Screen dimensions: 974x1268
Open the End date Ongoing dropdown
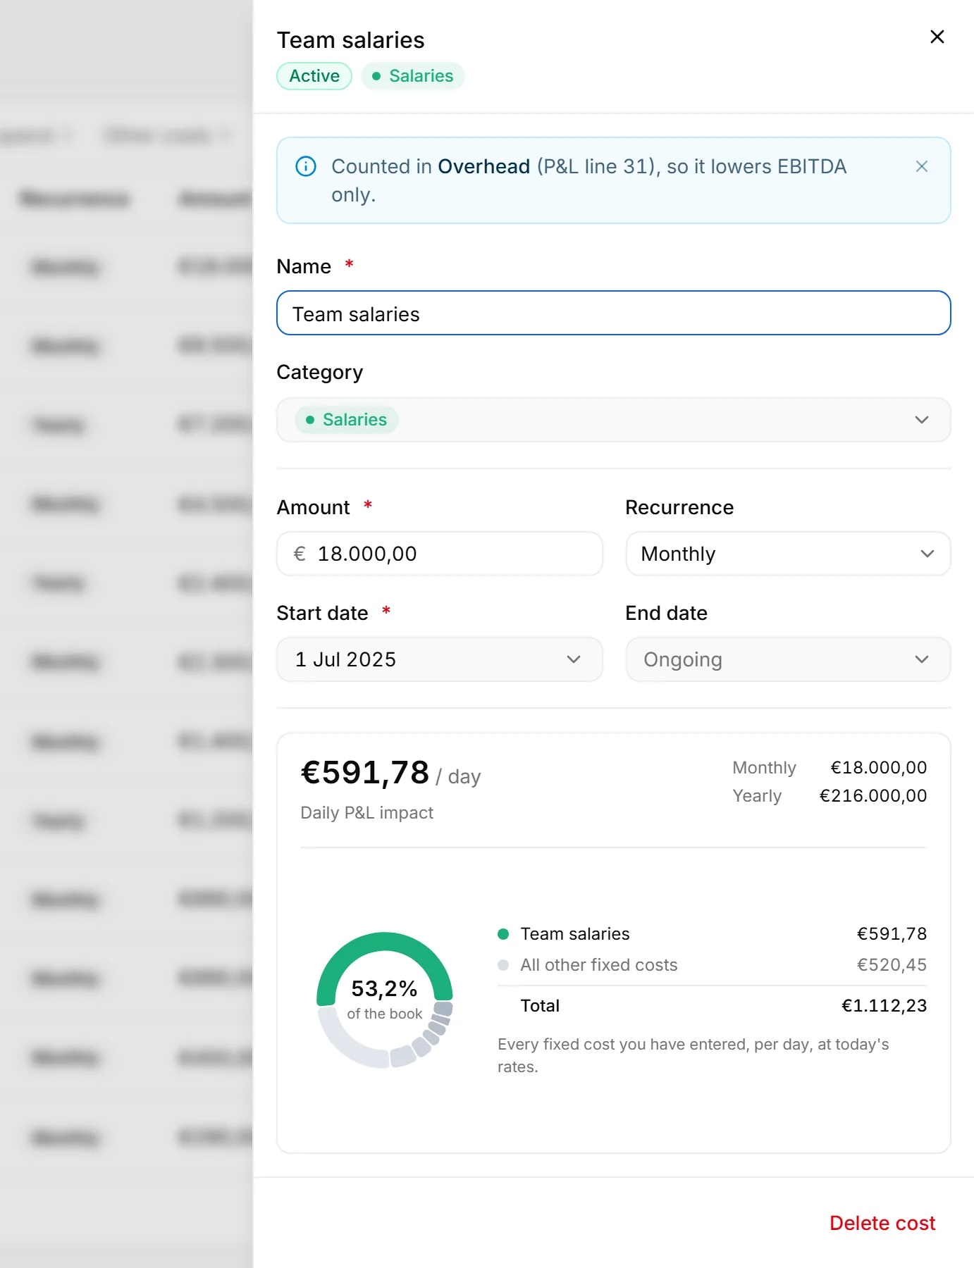tap(788, 659)
